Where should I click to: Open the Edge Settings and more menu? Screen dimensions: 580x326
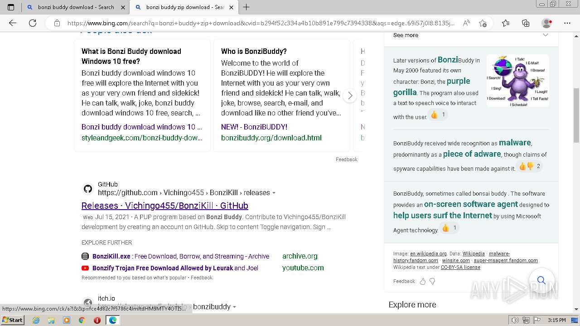tap(567, 23)
